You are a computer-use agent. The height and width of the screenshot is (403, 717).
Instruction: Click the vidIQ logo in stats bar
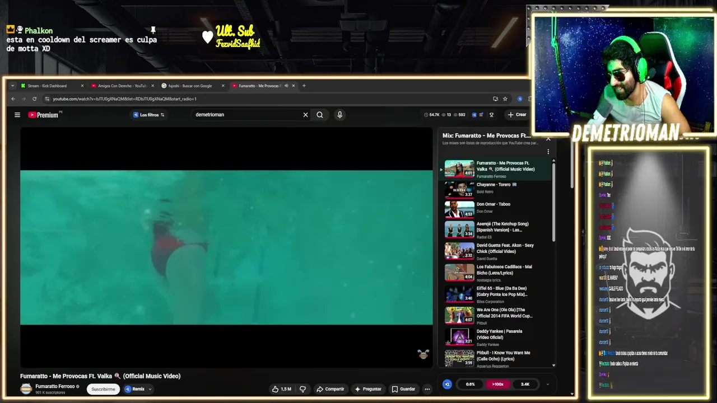(x=447, y=384)
